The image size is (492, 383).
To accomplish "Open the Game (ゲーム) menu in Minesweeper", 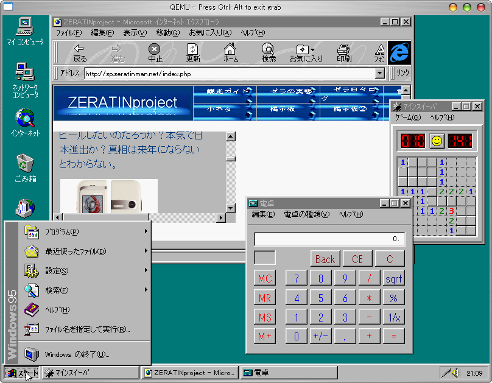I will (407, 118).
